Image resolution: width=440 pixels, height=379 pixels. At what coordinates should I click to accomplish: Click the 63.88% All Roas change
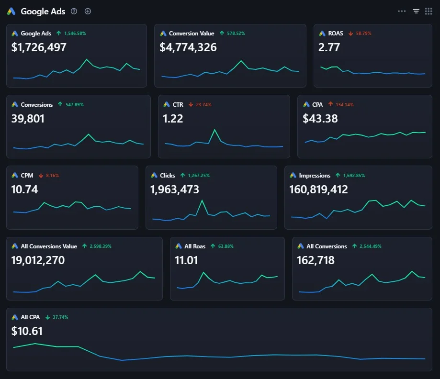(x=226, y=246)
